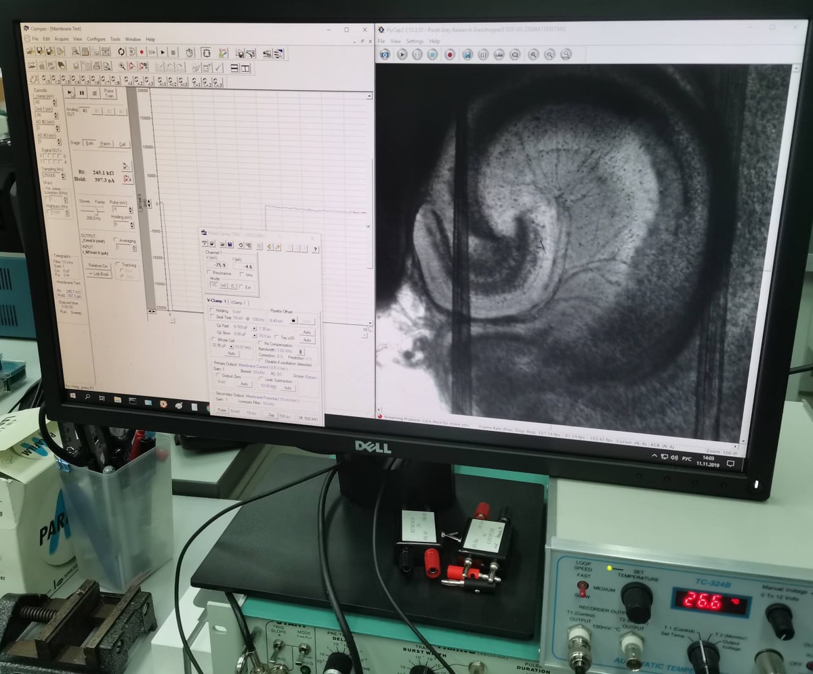Click the FlyCap2 camera selection icon
This screenshot has height=674, width=813.
point(385,54)
